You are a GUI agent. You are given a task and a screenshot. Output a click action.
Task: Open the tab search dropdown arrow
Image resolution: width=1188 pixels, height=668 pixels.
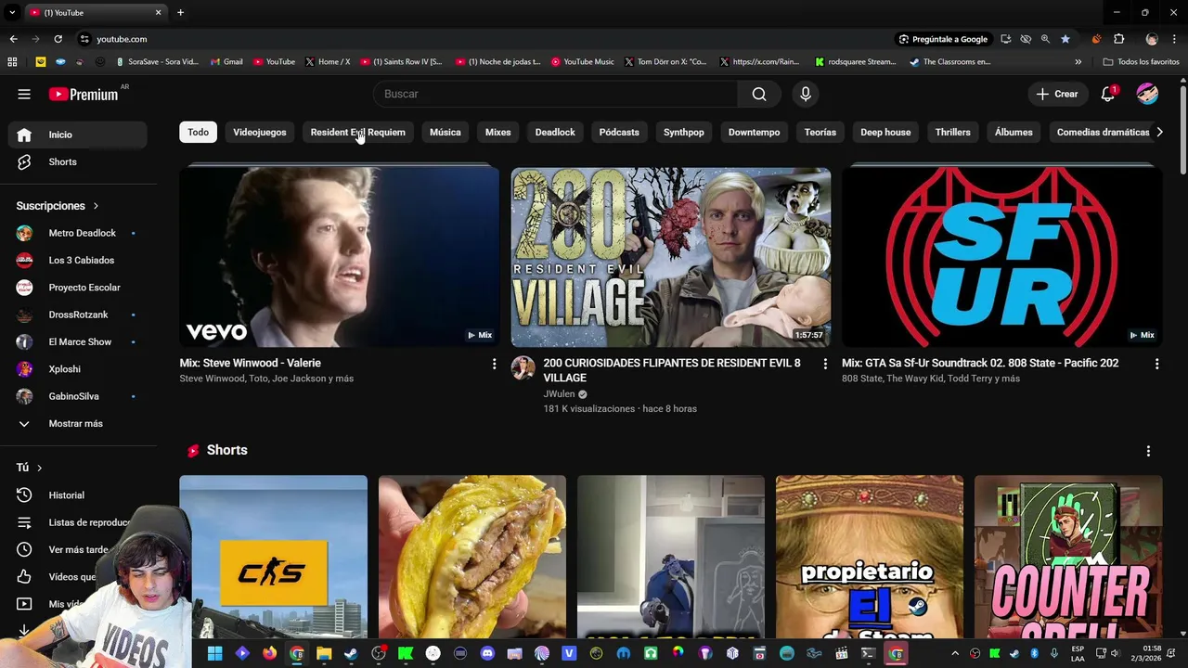(12, 12)
